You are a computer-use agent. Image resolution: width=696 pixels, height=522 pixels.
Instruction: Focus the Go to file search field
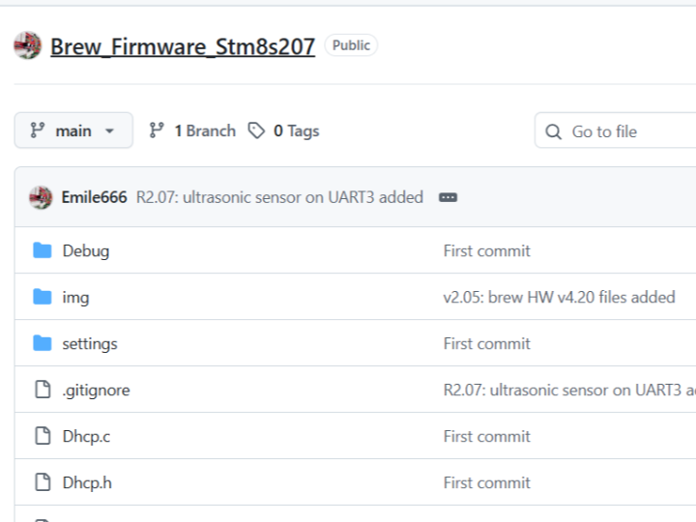[x=615, y=130]
